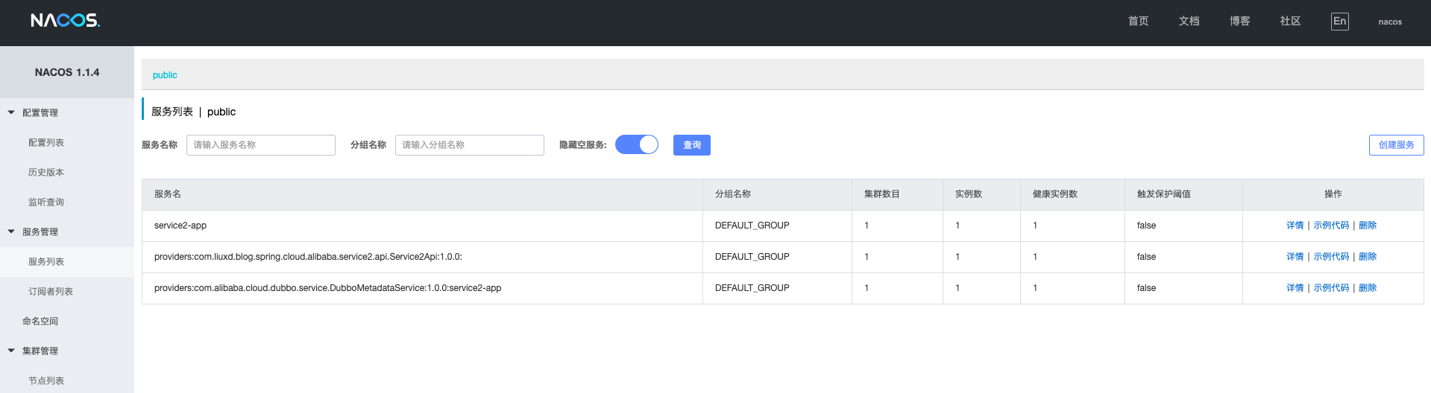Toggle the hide empty services switch
Screen dimensions: 1431x393
637,144
